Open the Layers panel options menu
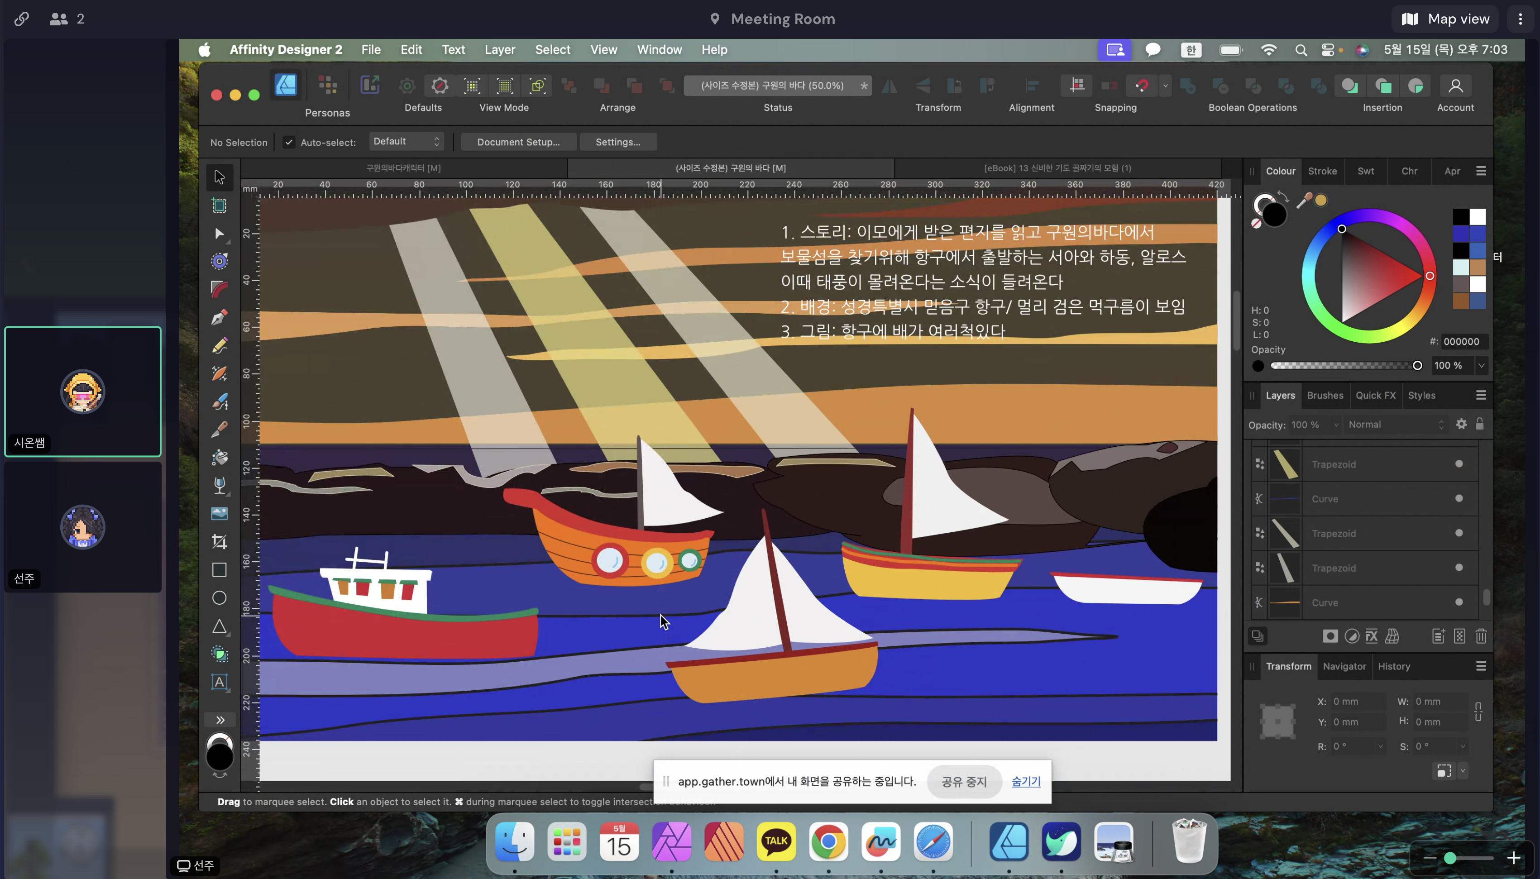 point(1481,395)
